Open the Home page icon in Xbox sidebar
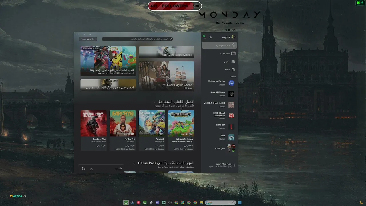Screen dimensions: 366x206 pos(233,45)
